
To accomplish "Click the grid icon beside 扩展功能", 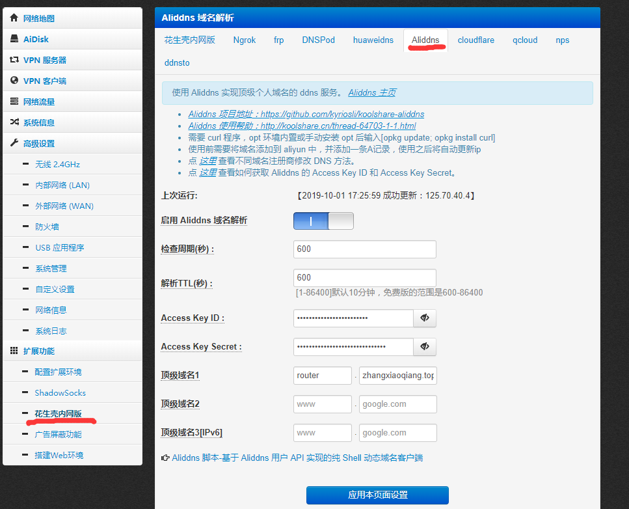I will tap(14, 350).
